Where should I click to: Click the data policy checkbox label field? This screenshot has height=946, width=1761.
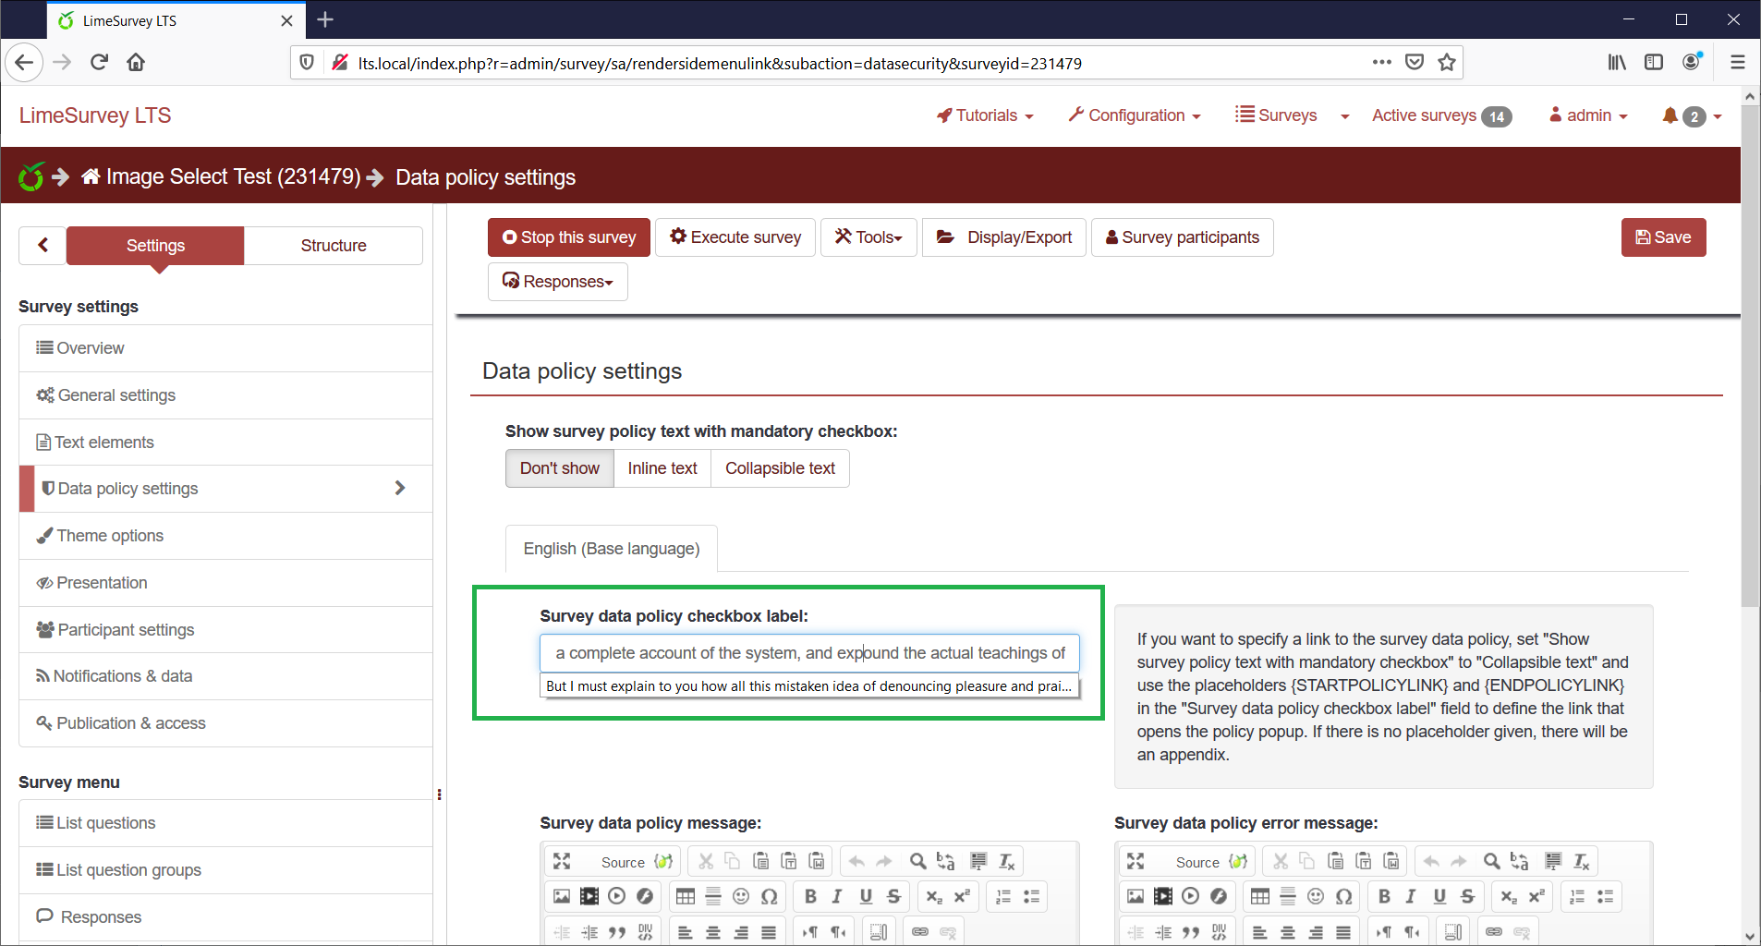coord(809,653)
